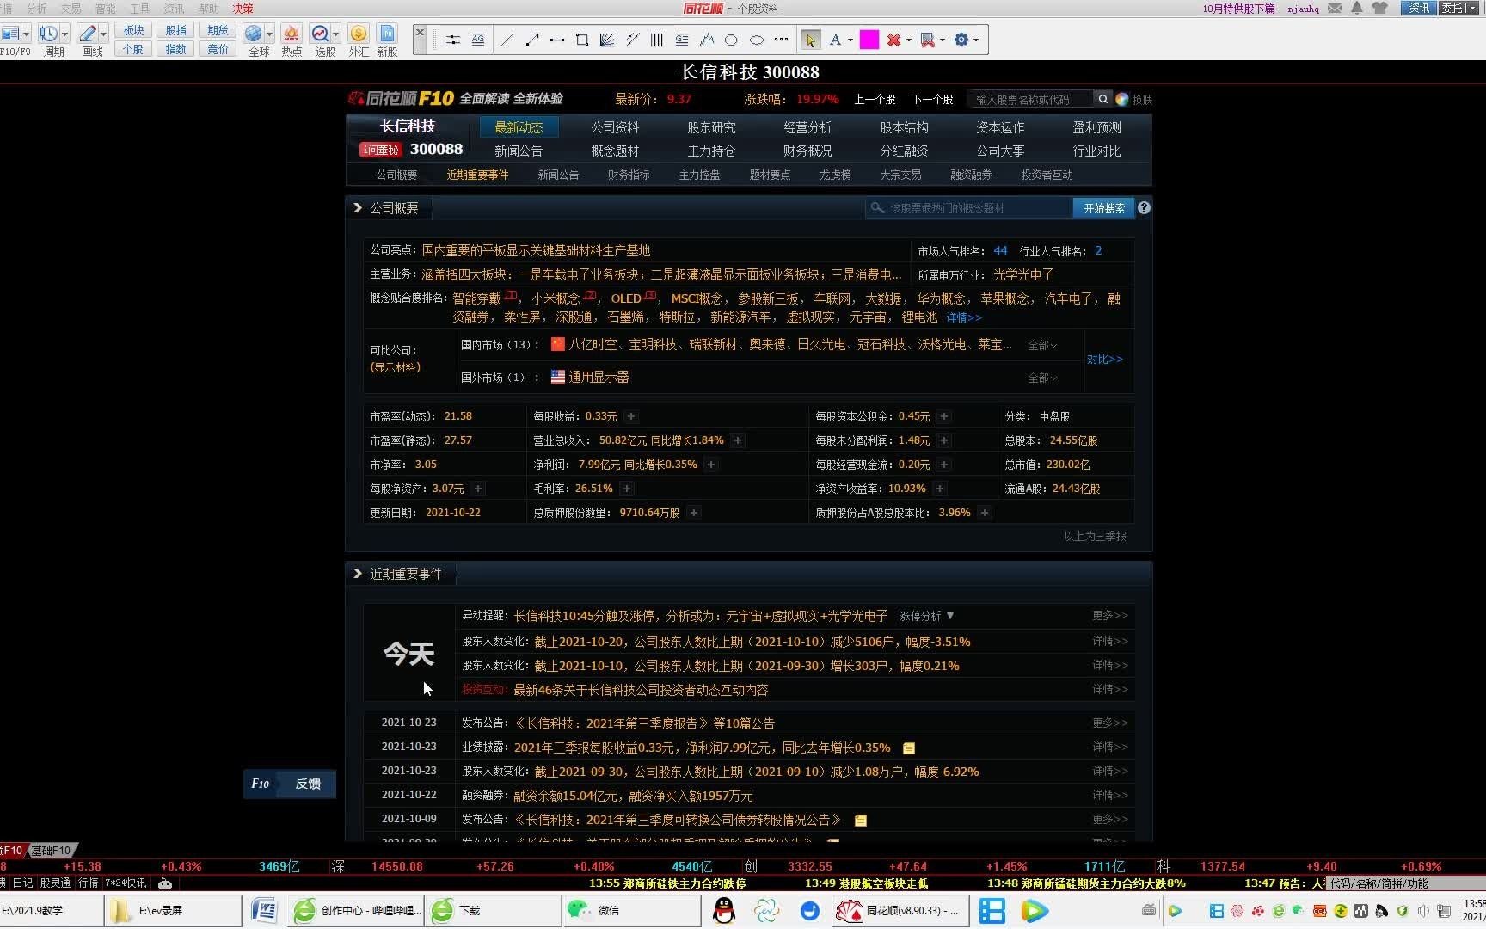The height and width of the screenshot is (929, 1486).
Task: Click 开始搜索 button
Action: pos(1104,208)
